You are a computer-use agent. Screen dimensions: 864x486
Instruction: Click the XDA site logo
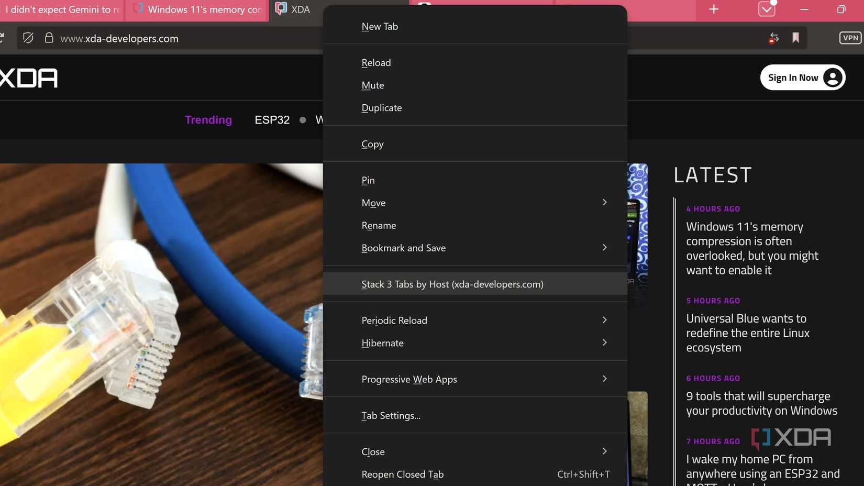(28, 78)
